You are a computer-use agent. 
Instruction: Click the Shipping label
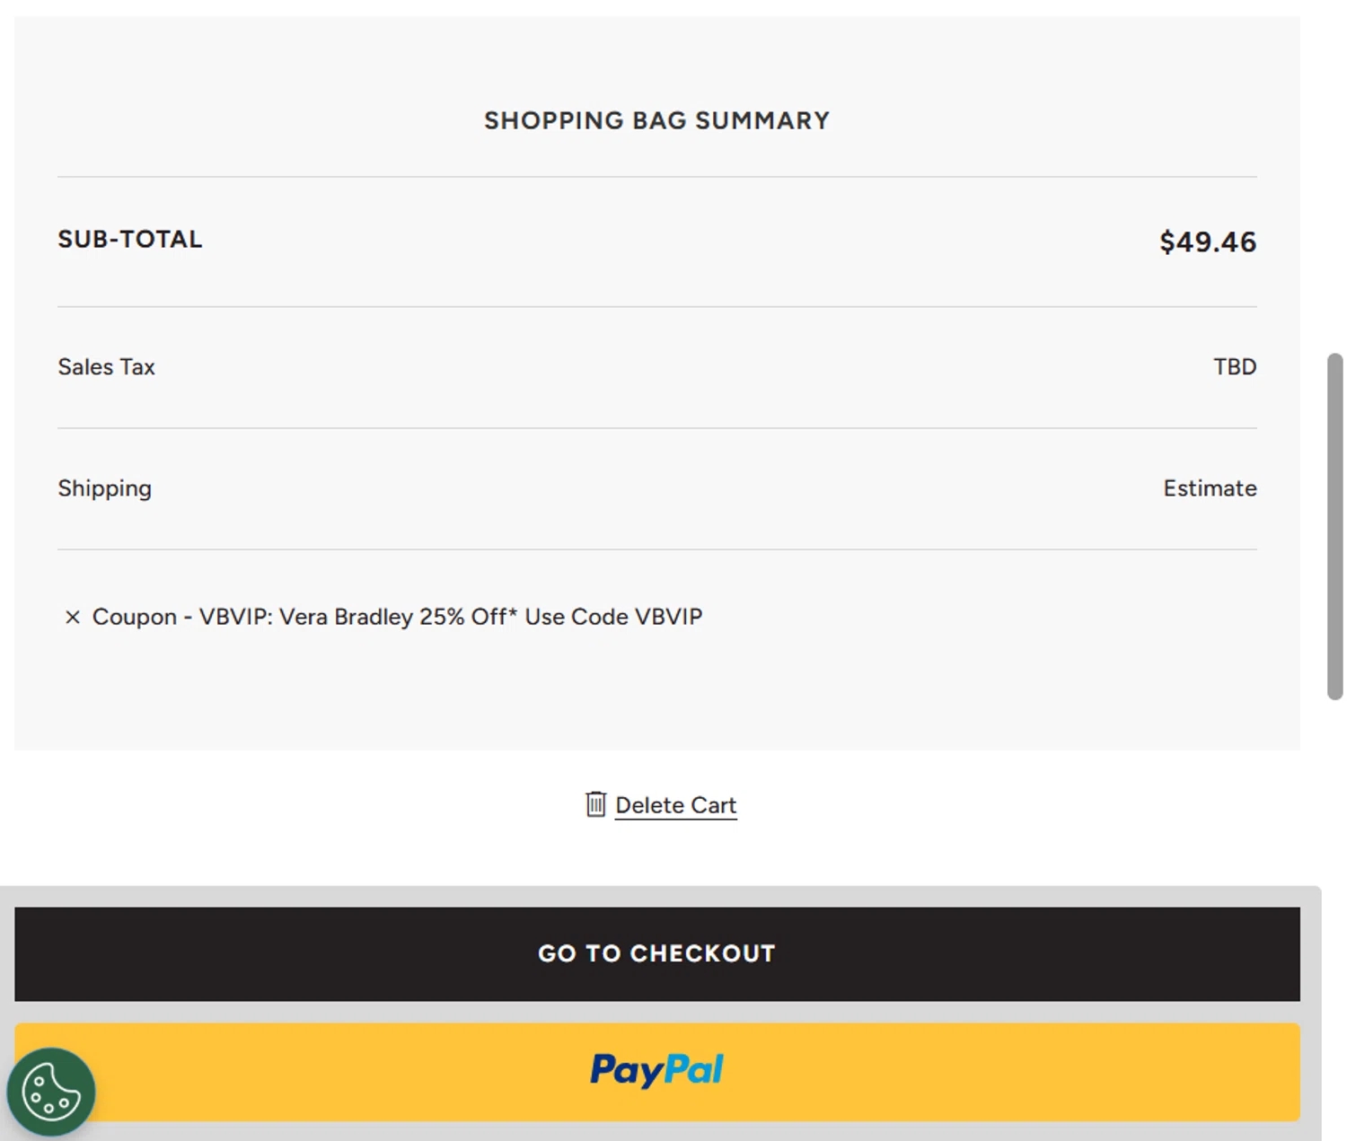(104, 488)
